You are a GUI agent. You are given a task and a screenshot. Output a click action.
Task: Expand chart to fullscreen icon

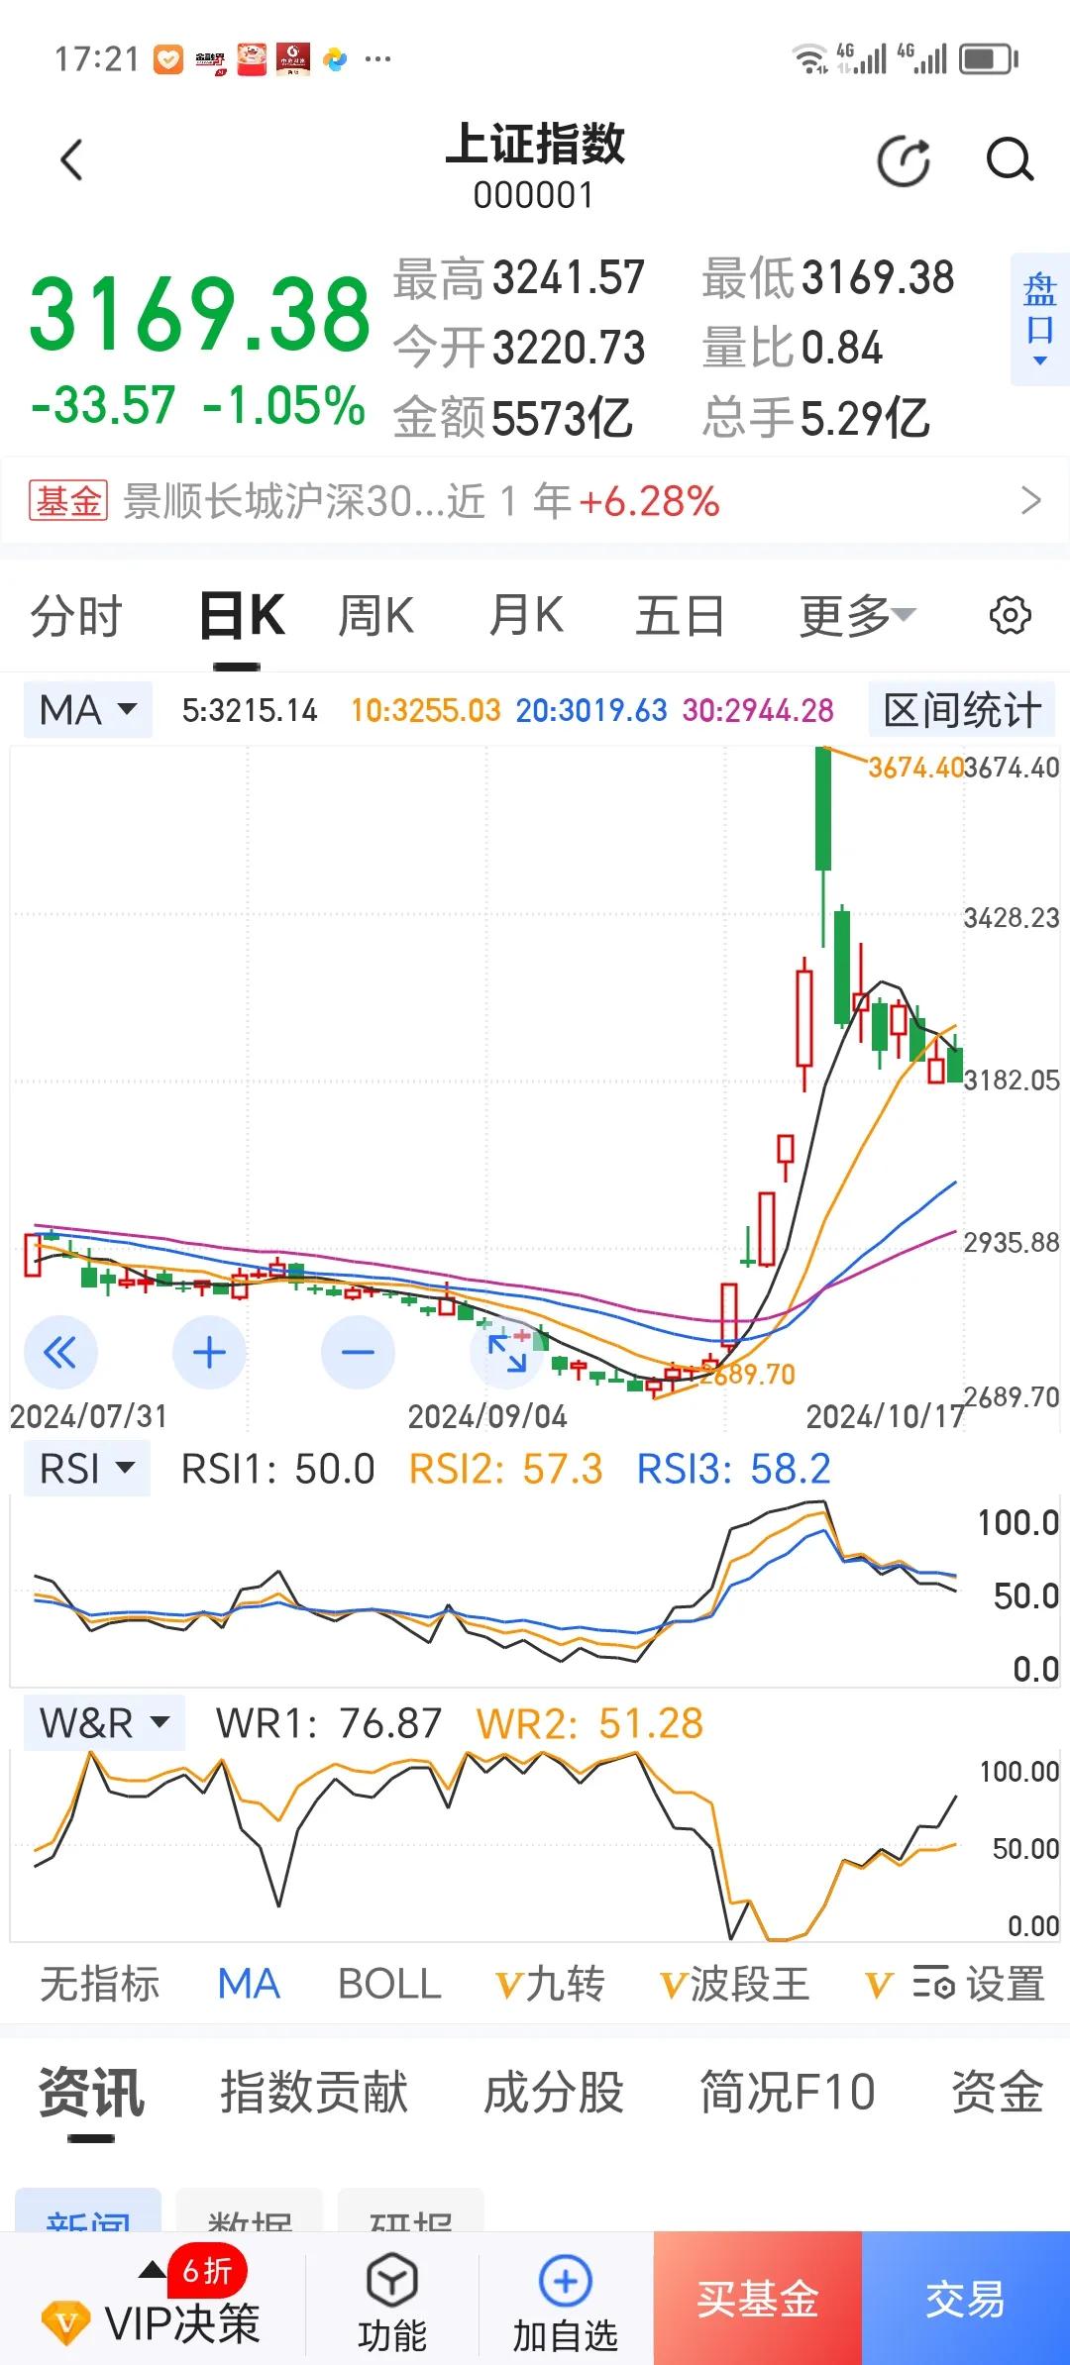click(506, 1352)
